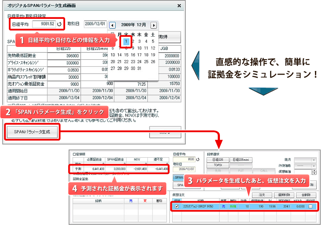The height and width of the screenshot is (225, 321).
Task: Click the 過不足 column header
Action: point(158,159)
